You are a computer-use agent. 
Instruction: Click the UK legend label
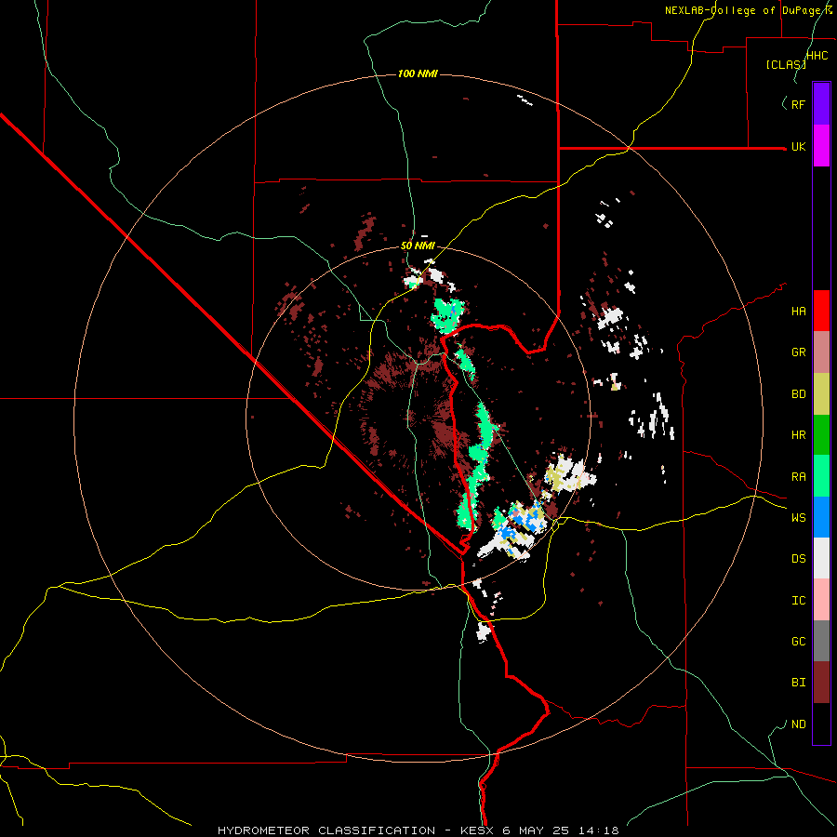(798, 146)
